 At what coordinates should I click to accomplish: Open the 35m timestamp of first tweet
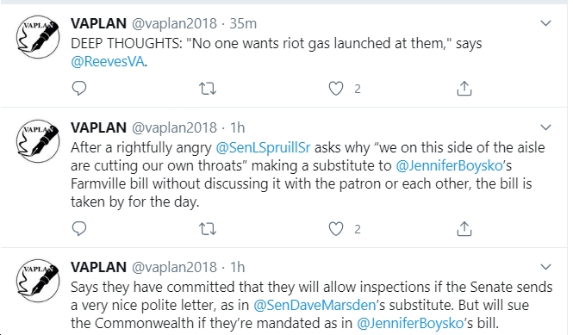point(243,23)
